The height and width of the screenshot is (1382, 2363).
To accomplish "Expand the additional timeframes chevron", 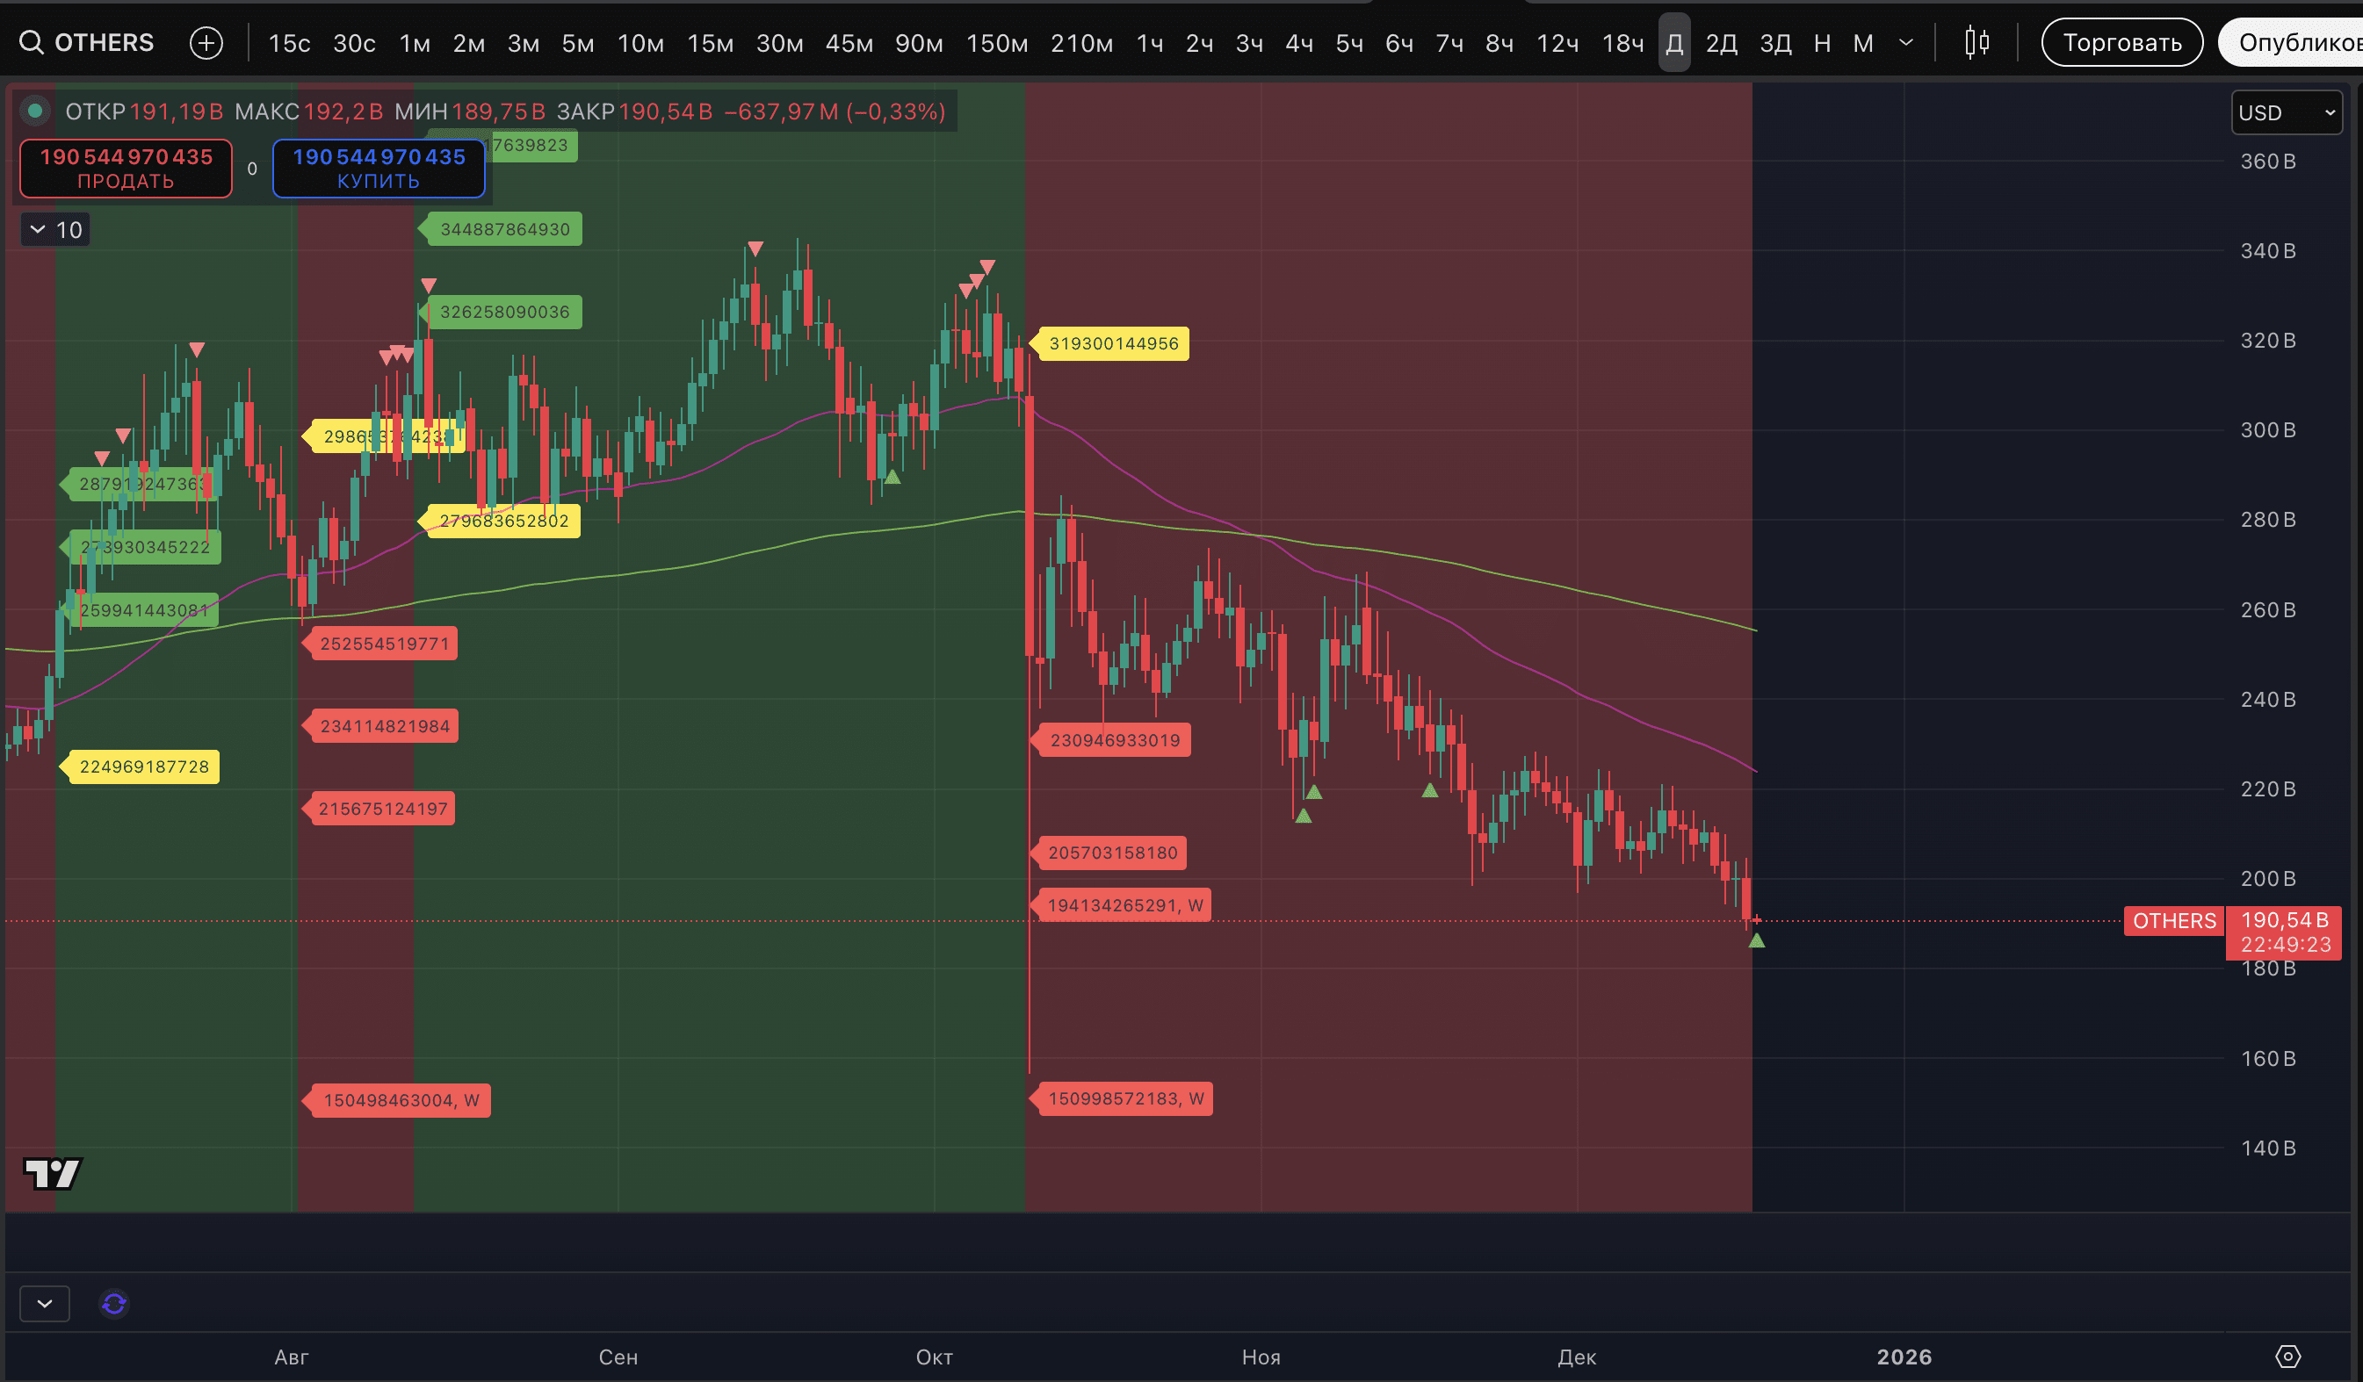I will point(1905,42).
